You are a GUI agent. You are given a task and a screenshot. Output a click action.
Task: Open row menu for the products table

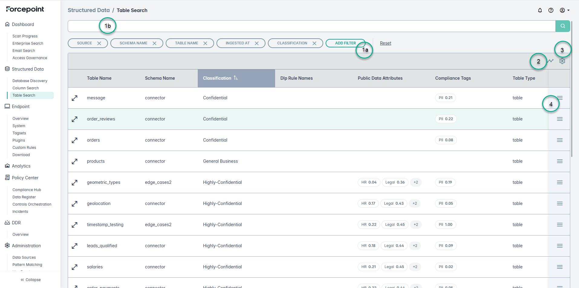pyautogui.click(x=559, y=161)
